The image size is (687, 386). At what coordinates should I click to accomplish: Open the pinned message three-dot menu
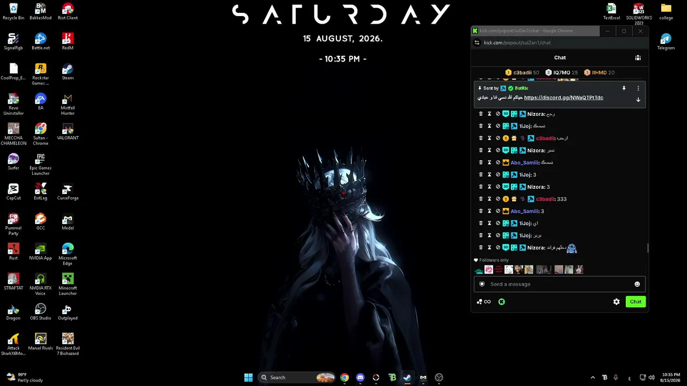coord(638,88)
